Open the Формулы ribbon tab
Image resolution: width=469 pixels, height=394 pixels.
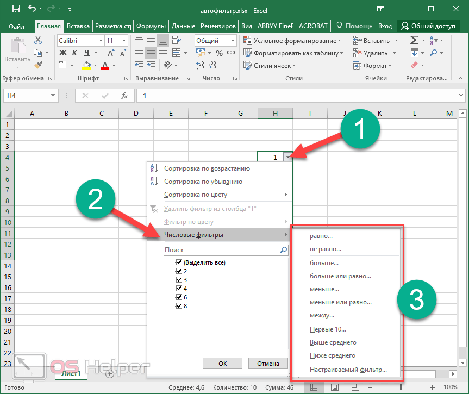(151, 26)
